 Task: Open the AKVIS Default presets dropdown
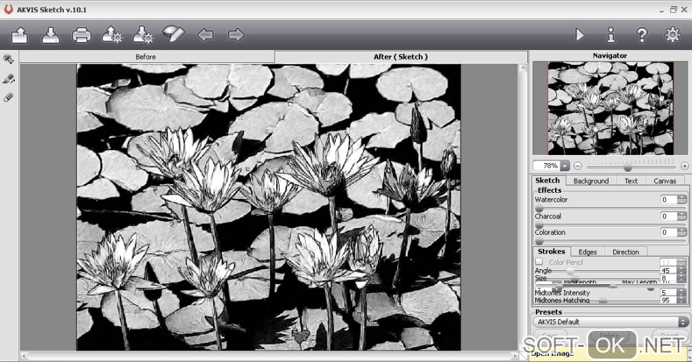pyautogui.click(x=611, y=322)
